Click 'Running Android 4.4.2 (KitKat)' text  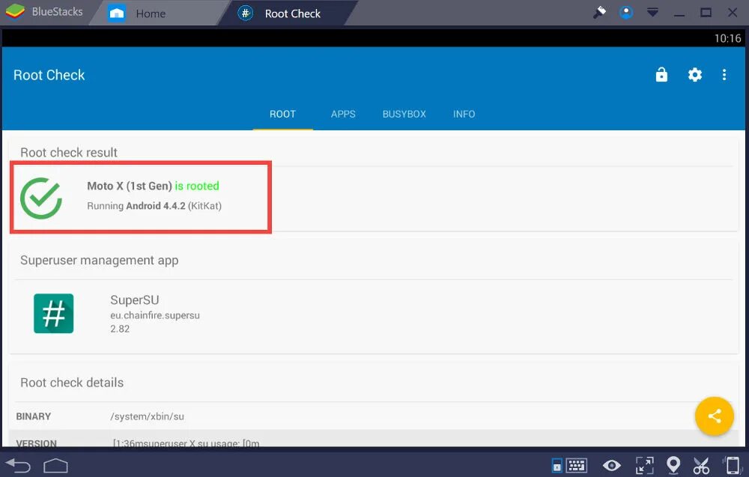click(x=154, y=206)
